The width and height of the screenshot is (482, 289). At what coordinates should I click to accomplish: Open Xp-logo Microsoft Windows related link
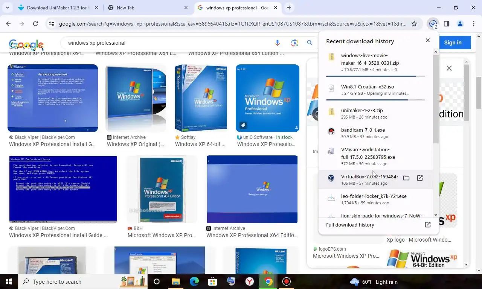point(419,240)
